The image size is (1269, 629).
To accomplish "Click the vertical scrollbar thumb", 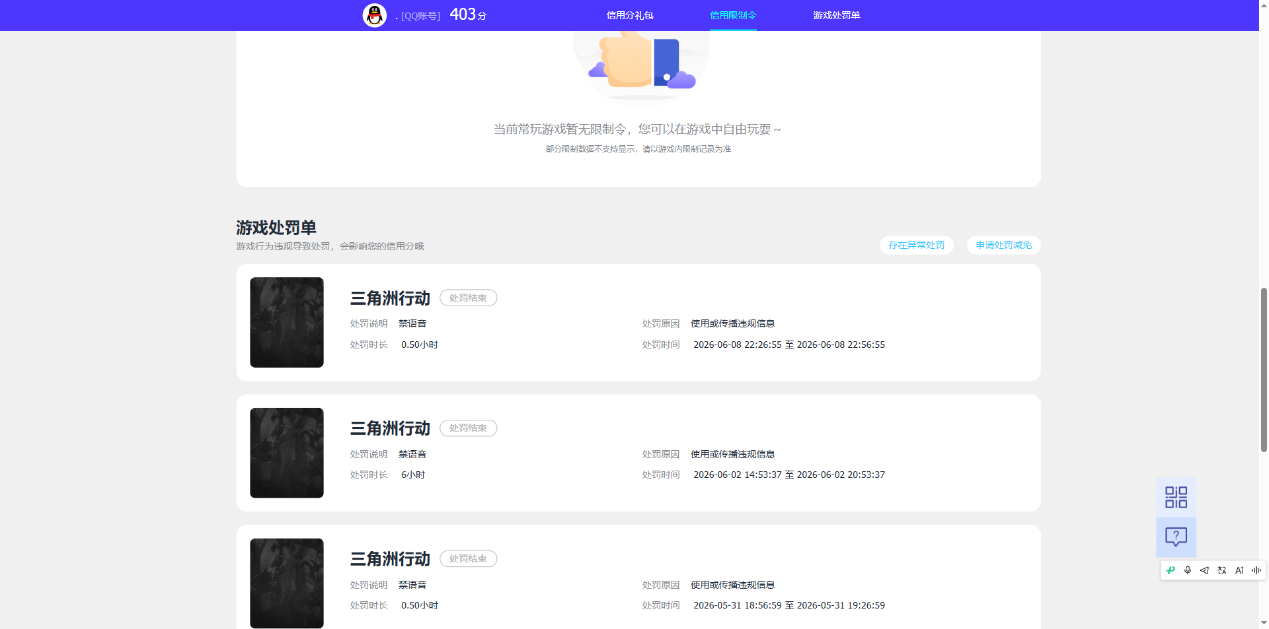I will [1264, 370].
